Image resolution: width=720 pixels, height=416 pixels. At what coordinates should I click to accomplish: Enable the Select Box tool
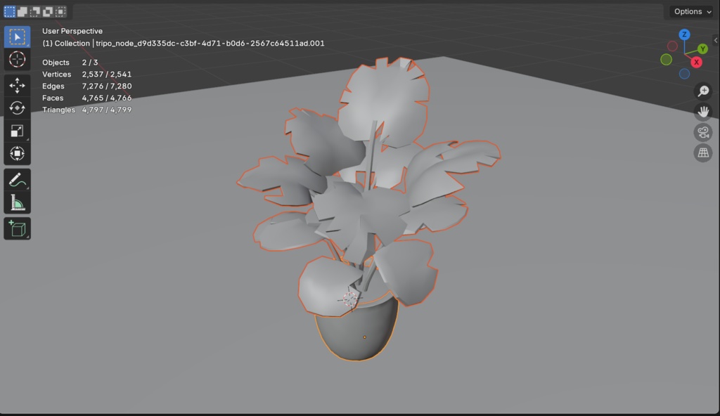click(x=17, y=37)
